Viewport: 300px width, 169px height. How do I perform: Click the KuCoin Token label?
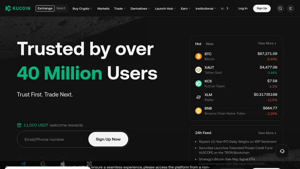click(215, 86)
